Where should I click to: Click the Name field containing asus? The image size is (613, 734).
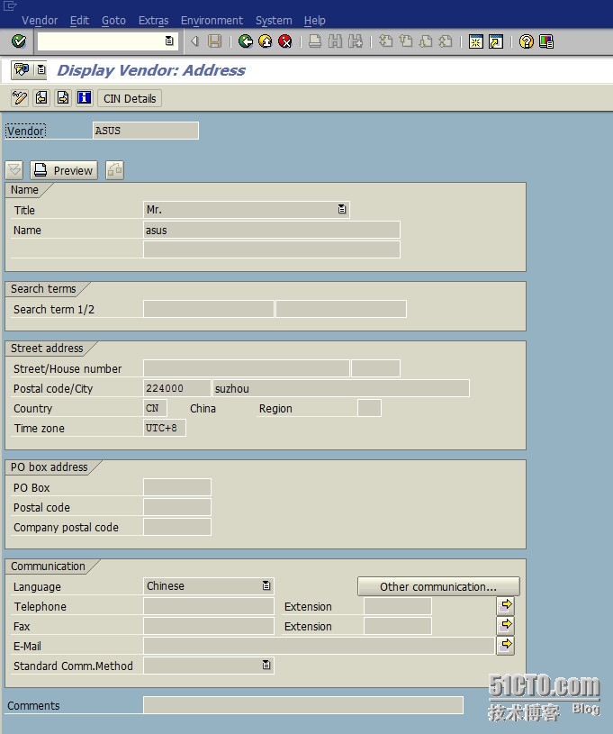(272, 230)
